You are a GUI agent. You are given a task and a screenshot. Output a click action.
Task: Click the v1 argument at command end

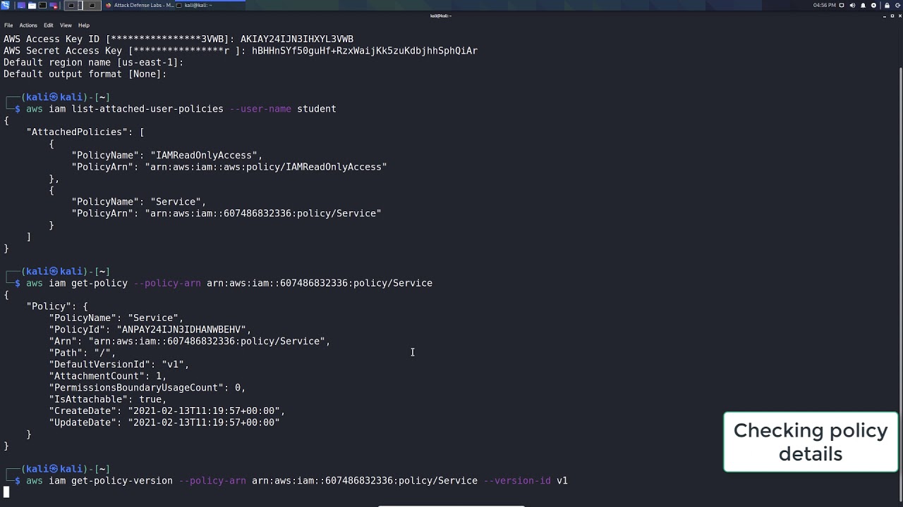562,480
